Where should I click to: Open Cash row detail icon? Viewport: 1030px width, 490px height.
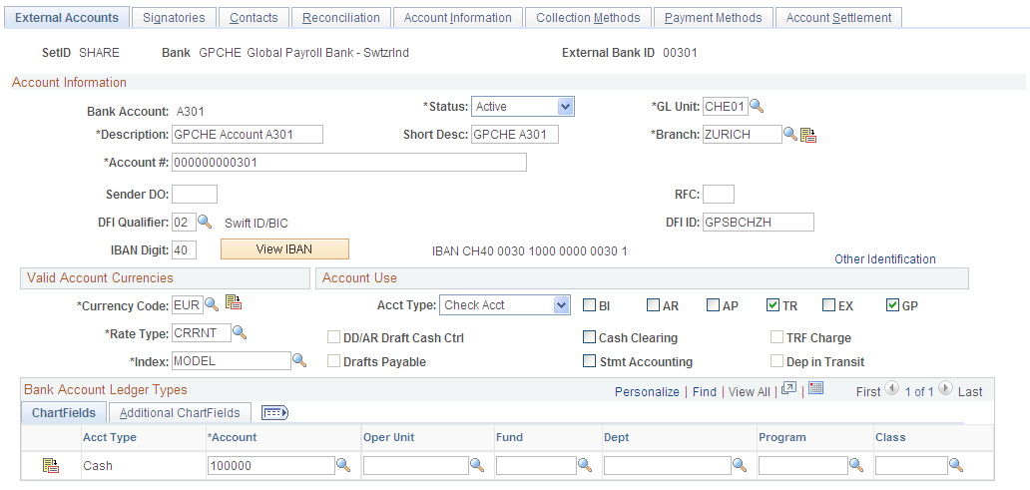click(x=51, y=466)
